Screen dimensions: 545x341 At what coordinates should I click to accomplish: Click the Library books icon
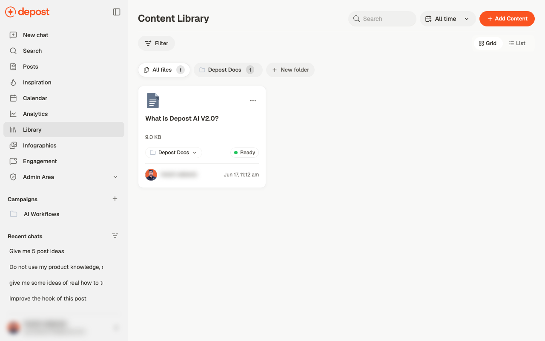[x=13, y=130]
